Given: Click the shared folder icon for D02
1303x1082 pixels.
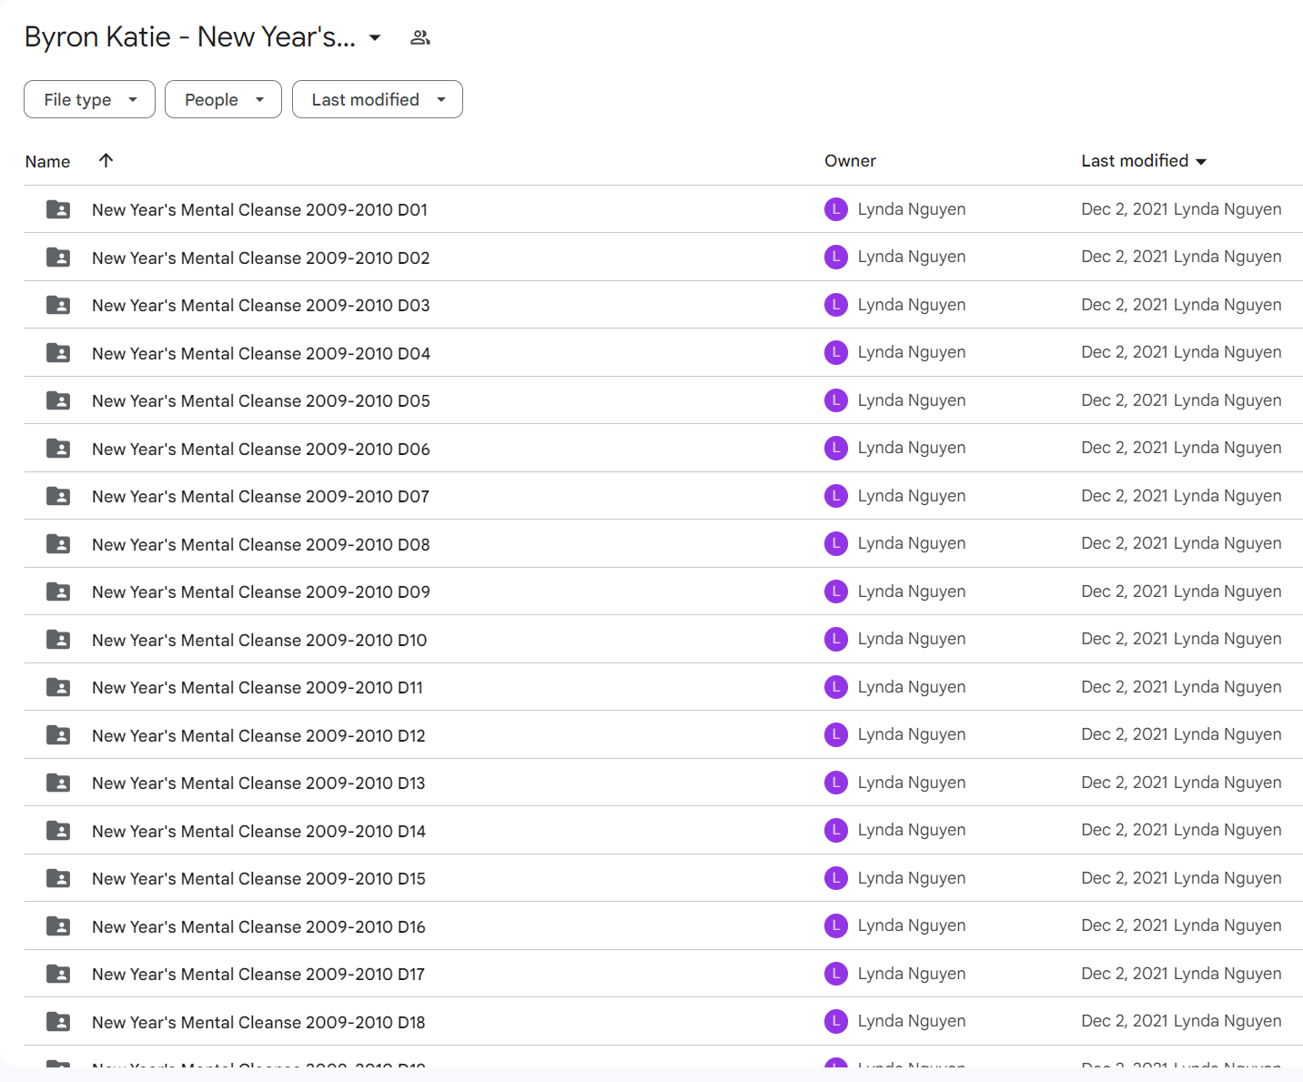Looking at the screenshot, I should 58,258.
